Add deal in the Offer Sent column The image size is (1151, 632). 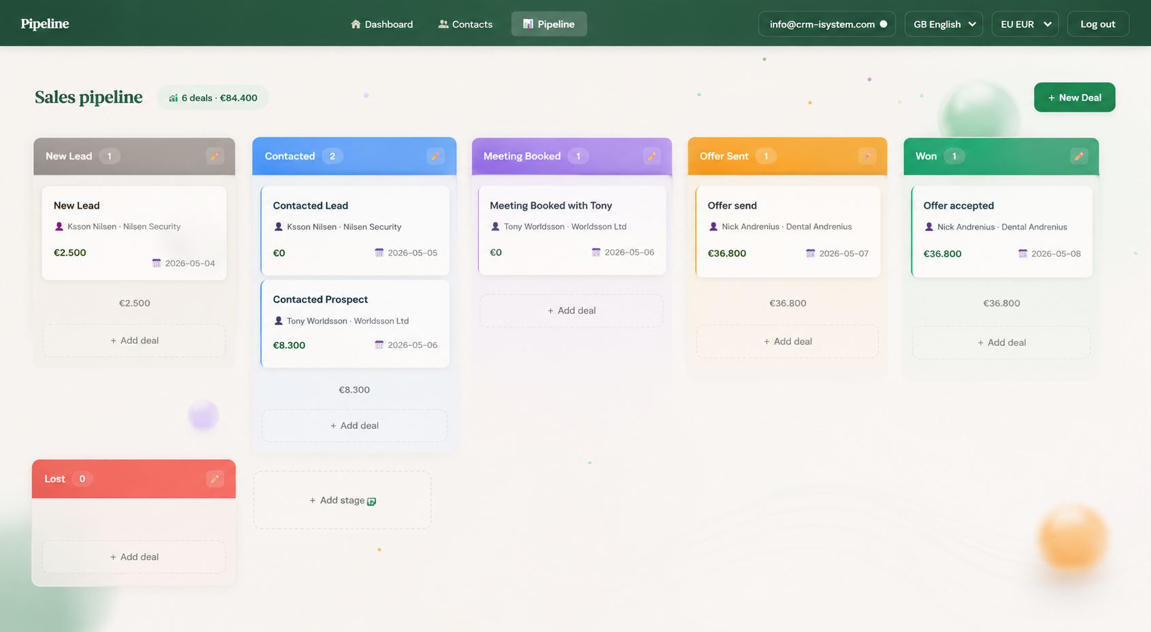coord(788,341)
